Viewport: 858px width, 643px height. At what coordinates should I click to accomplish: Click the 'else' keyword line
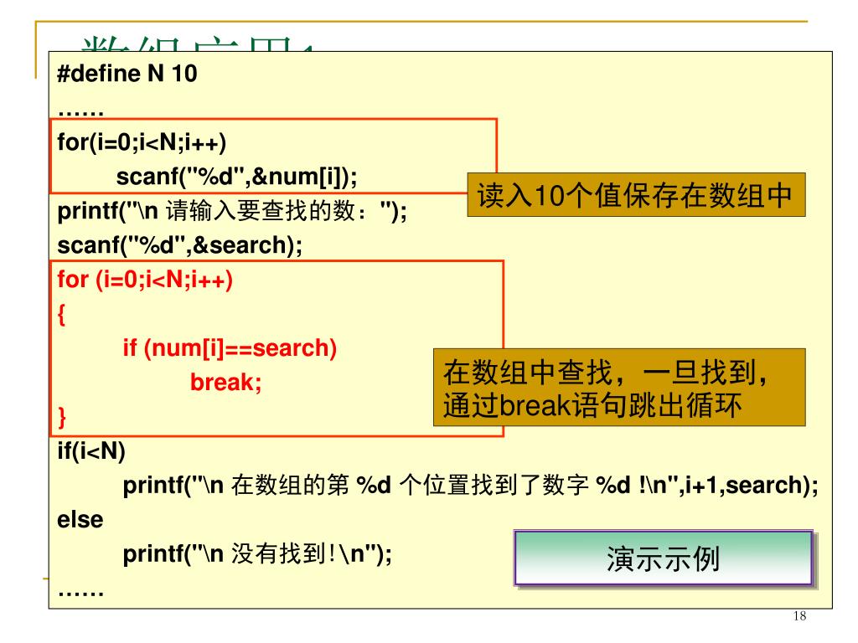coord(80,520)
